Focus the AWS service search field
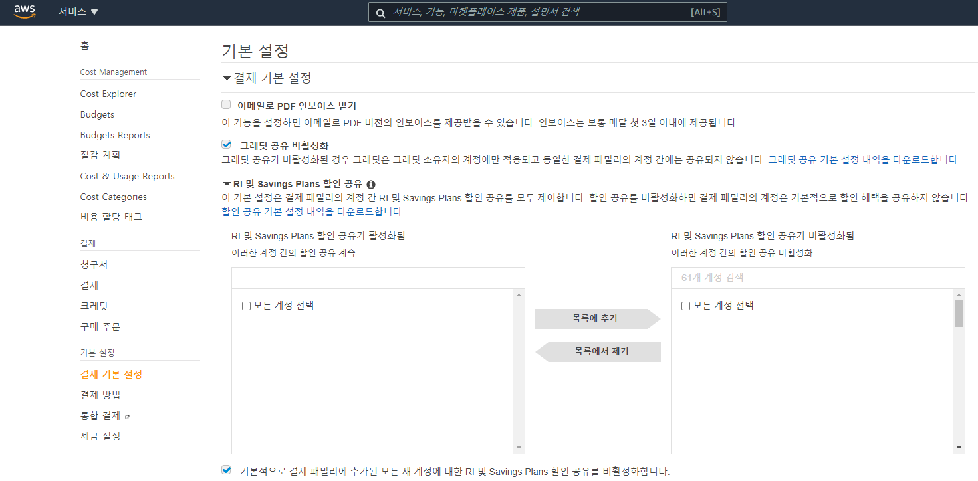 click(x=548, y=12)
